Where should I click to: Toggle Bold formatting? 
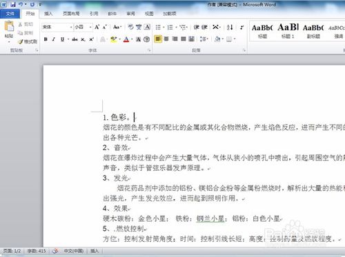46,39
